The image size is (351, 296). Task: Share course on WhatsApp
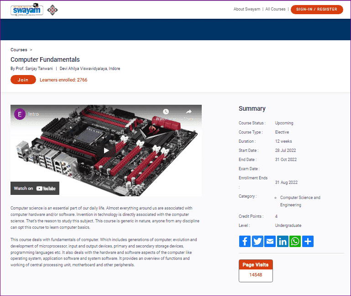coord(295,242)
